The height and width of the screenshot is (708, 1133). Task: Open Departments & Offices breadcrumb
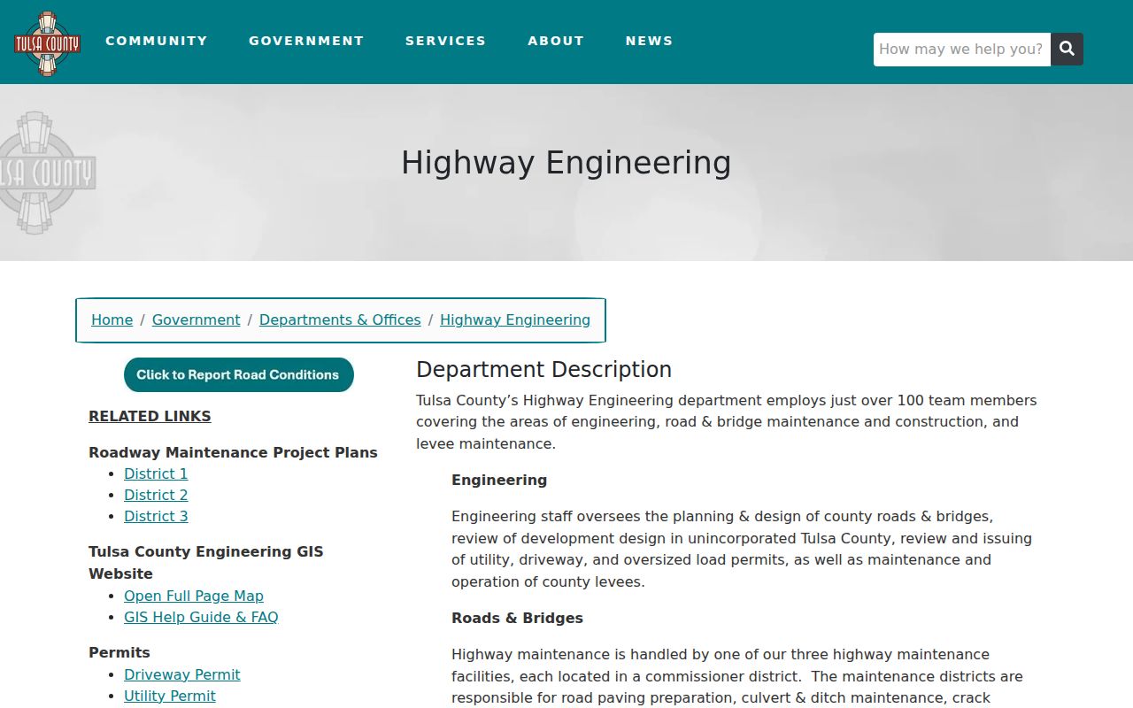click(x=340, y=320)
